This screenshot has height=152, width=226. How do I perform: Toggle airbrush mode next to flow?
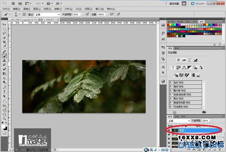(112, 14)
